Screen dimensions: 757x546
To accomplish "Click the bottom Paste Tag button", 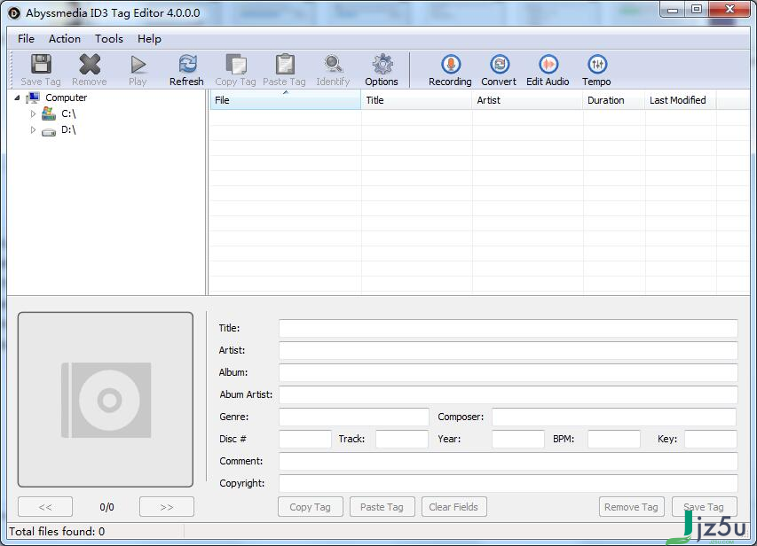I will point(382,507).
